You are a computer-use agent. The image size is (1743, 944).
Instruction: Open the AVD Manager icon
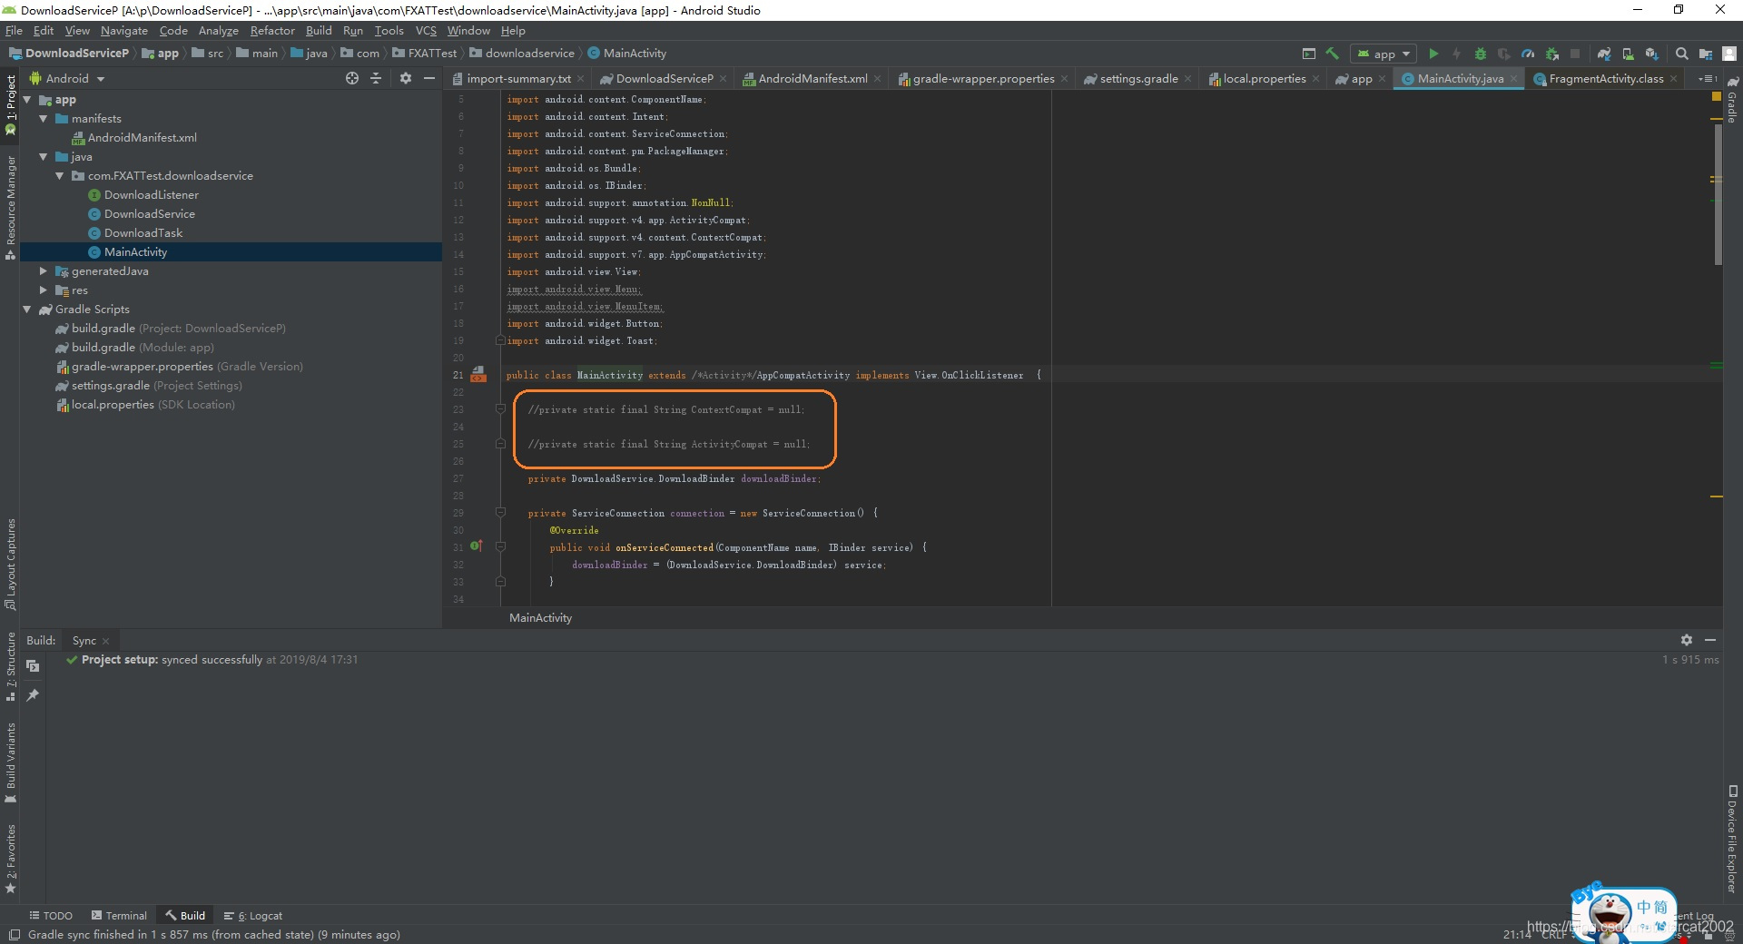point(1628,54)
